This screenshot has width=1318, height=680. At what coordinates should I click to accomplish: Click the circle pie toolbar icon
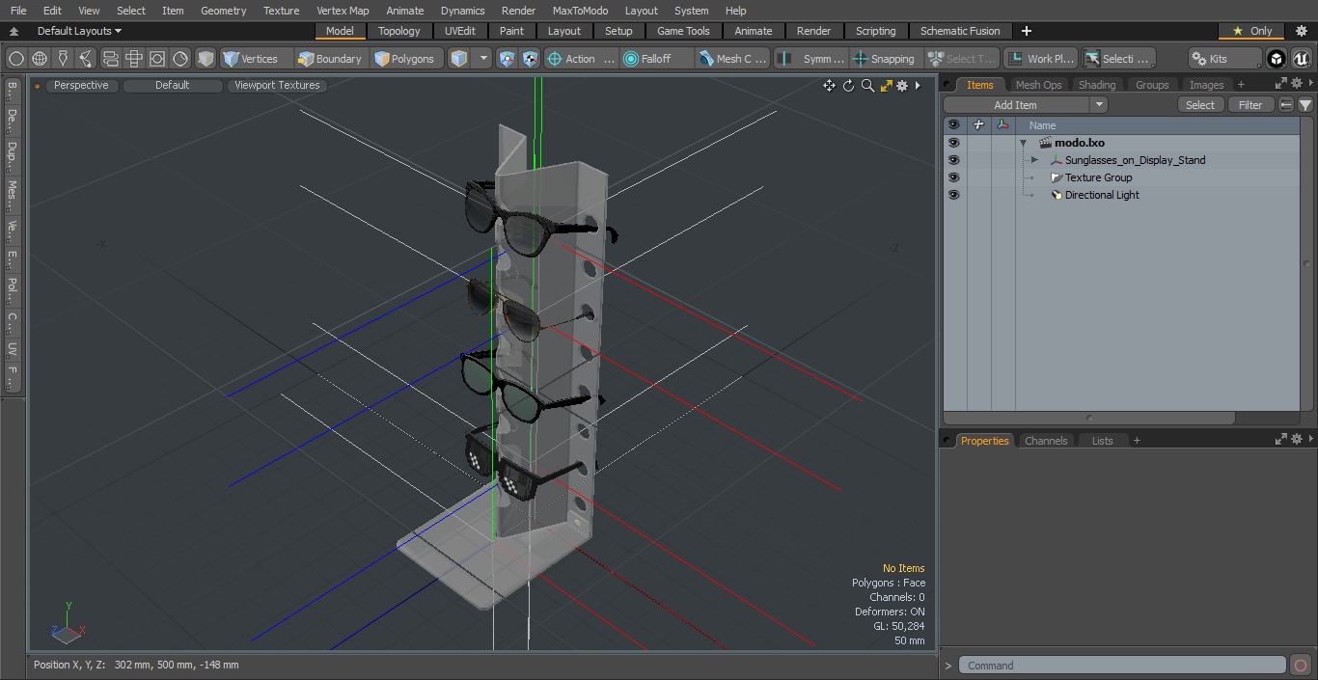pyautogui.click(x=180, y=59)
